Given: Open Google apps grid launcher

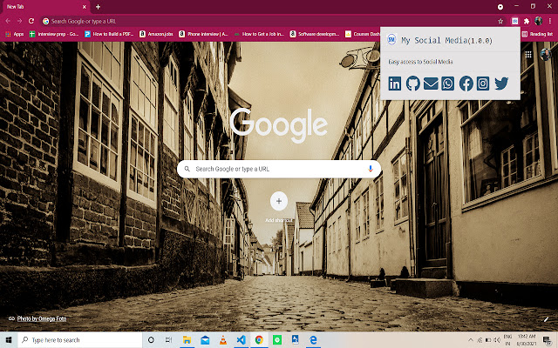Looking at the screenshot, I should (528, 54).
